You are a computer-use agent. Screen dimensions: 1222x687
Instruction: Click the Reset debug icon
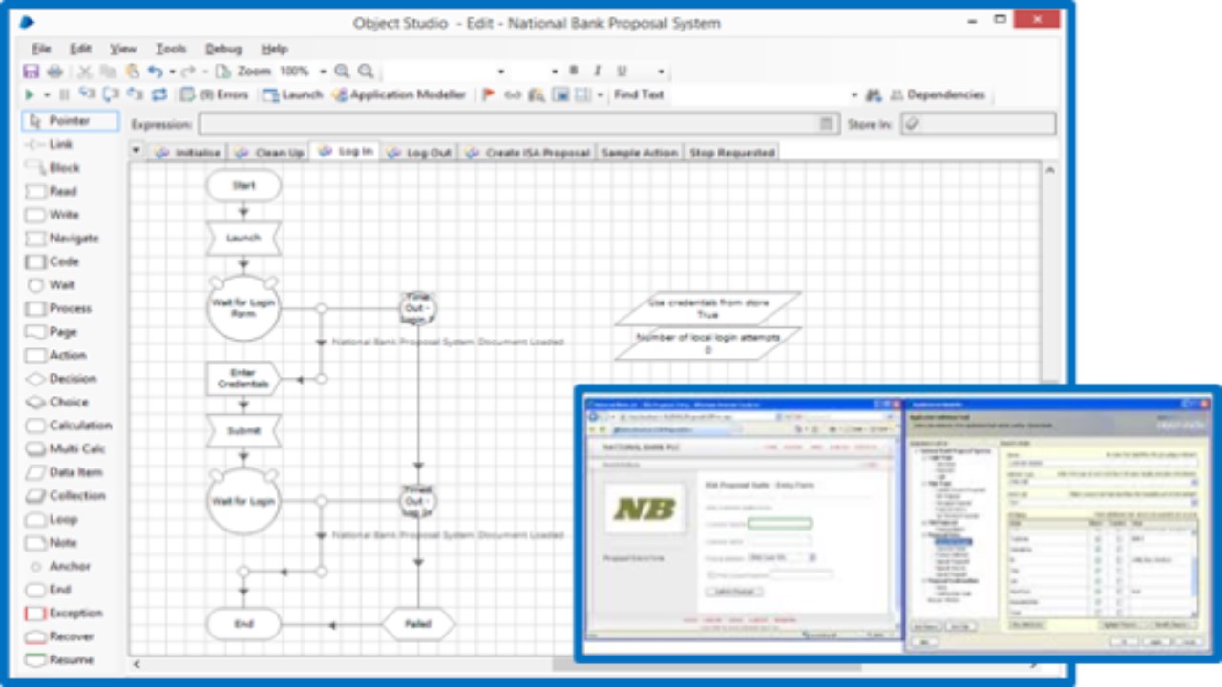[x=158, y=94]
